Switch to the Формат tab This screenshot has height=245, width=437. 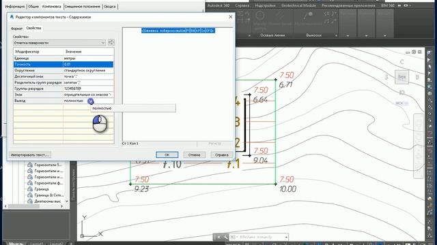[16, 29]
